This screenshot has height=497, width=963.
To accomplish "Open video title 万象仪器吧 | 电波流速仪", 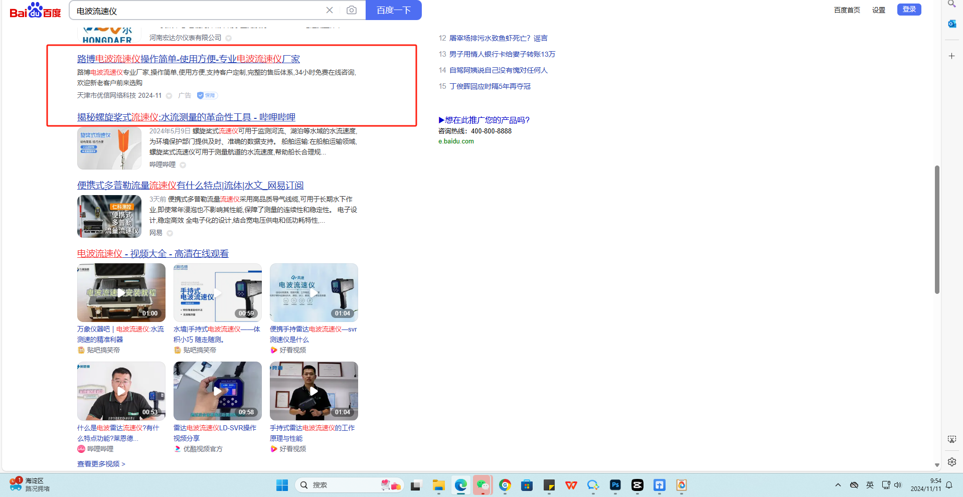I will (121, 335).
